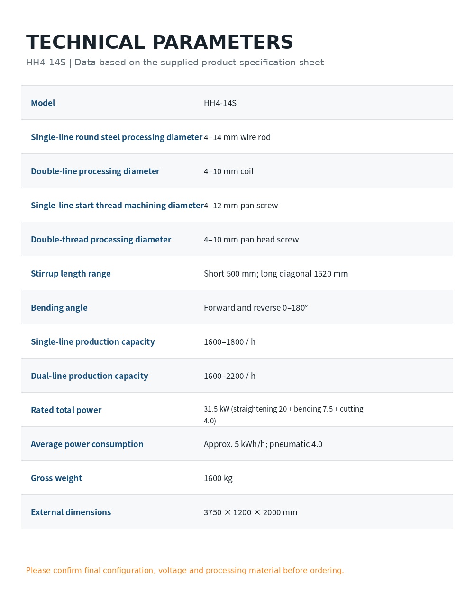Screen dimensions: 474x592
Task: Select the 1600–2200 / h value
Action: click(x=229, y=376)
